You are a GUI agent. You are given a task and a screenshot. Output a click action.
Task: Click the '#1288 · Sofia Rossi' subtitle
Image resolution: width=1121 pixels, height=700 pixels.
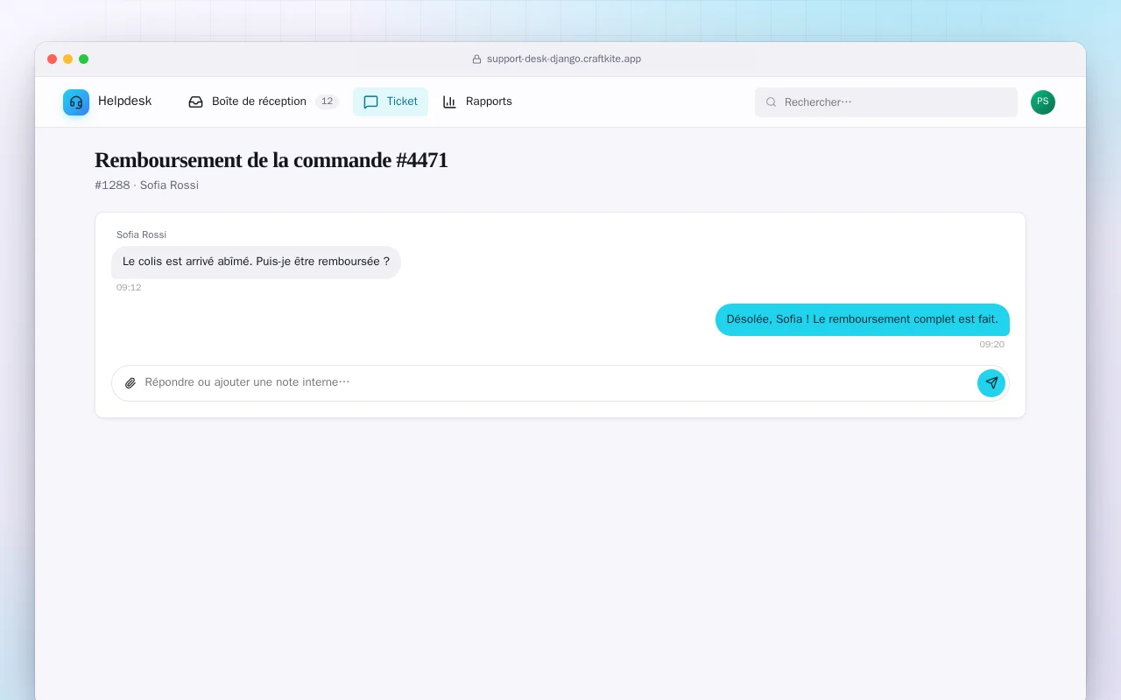point(146,185)
